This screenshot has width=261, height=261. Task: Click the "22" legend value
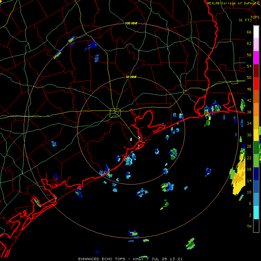[x=249, y=158]
